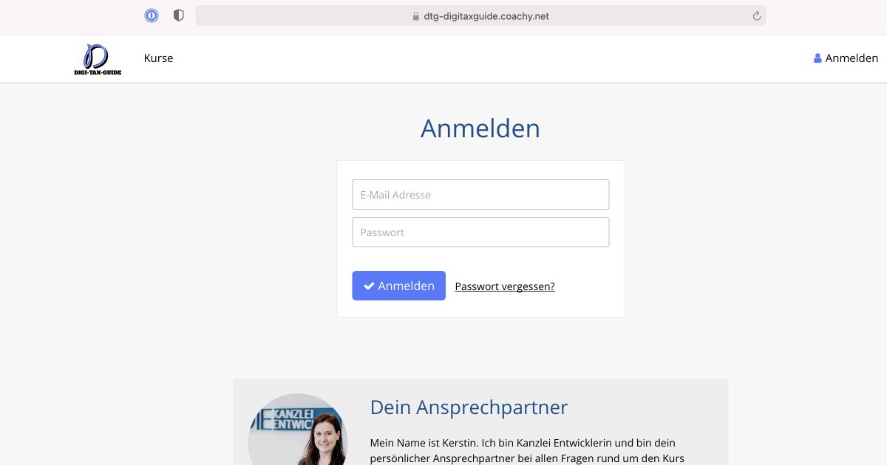
Task: Open the 1Password extension icon
Action: [152, 15]
